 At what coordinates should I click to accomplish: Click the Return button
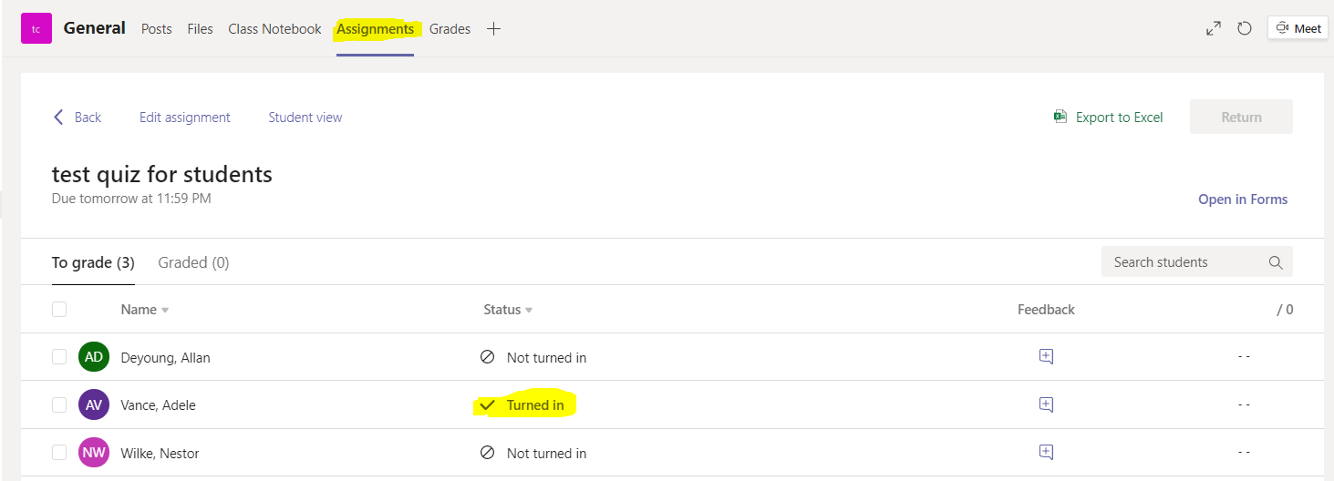(x=1241, y=117)
